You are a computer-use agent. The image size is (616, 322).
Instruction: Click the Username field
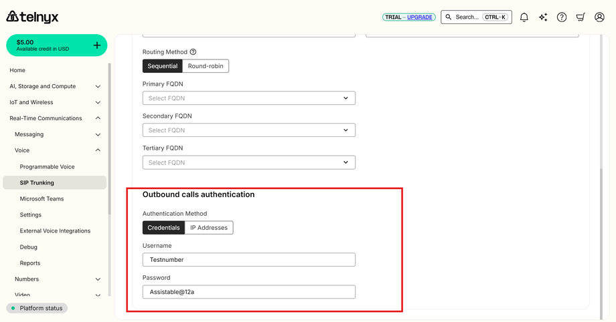point(249,260)
